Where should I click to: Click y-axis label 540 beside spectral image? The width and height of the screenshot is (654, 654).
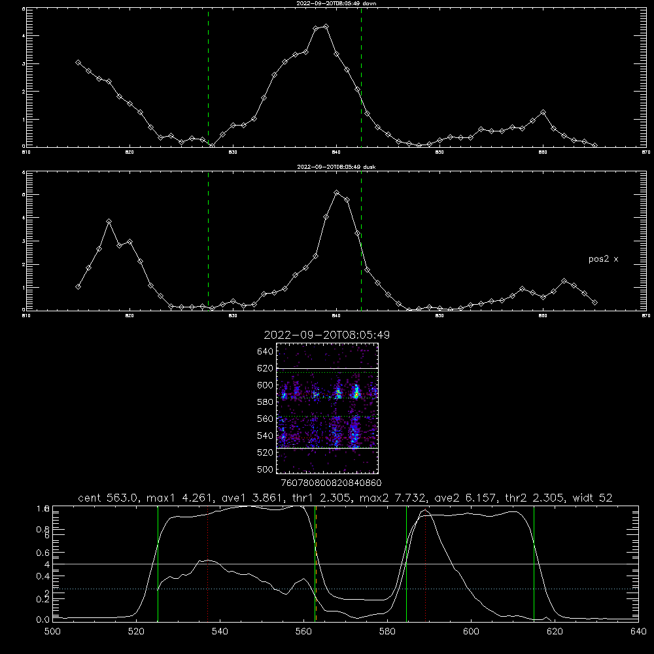265,436
